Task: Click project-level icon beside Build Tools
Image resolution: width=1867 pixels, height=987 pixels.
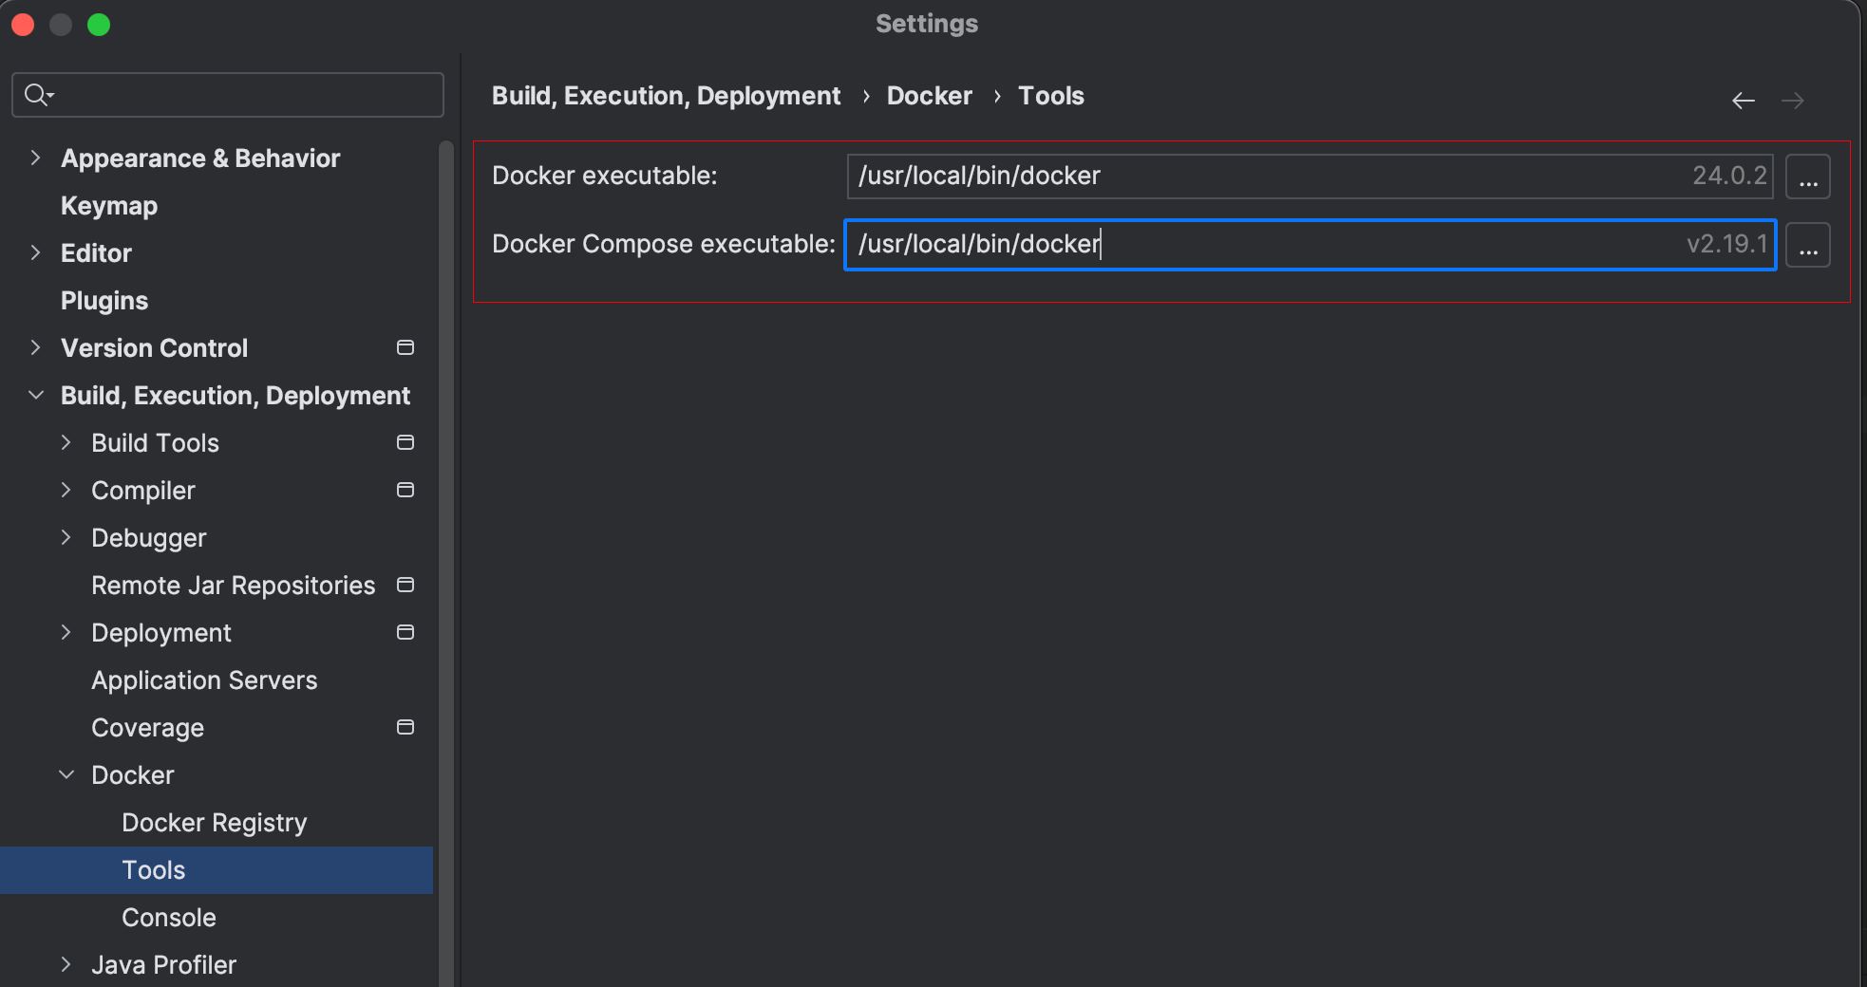Action: [405, 442]
